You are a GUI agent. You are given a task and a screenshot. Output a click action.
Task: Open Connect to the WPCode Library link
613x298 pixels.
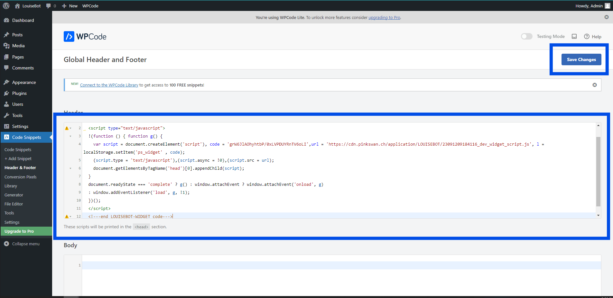(x=109, y=85)
